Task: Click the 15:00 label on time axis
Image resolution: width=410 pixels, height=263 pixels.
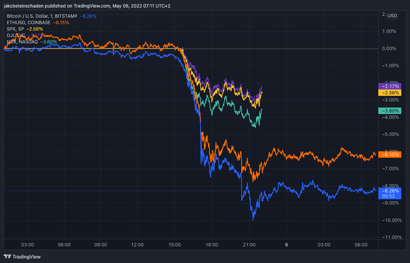Action: tap(175, 245)
